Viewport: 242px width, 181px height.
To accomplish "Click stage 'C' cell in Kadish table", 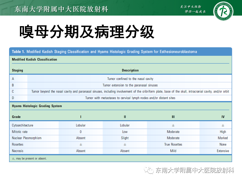I will tap(13, 92).
